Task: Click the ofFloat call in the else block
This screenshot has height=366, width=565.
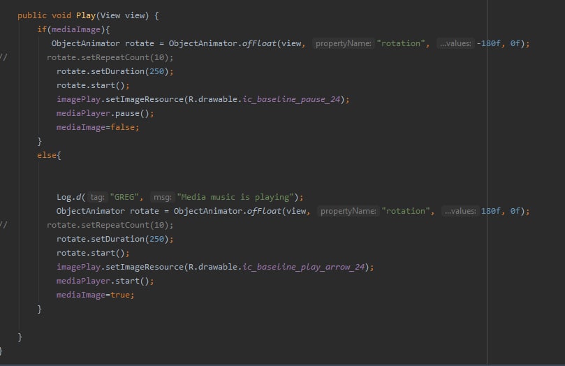Action: coord(264,211)
